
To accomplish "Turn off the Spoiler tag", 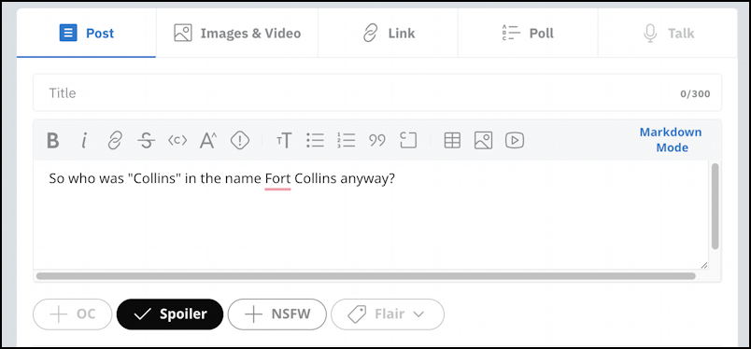I will coord(170,314).
